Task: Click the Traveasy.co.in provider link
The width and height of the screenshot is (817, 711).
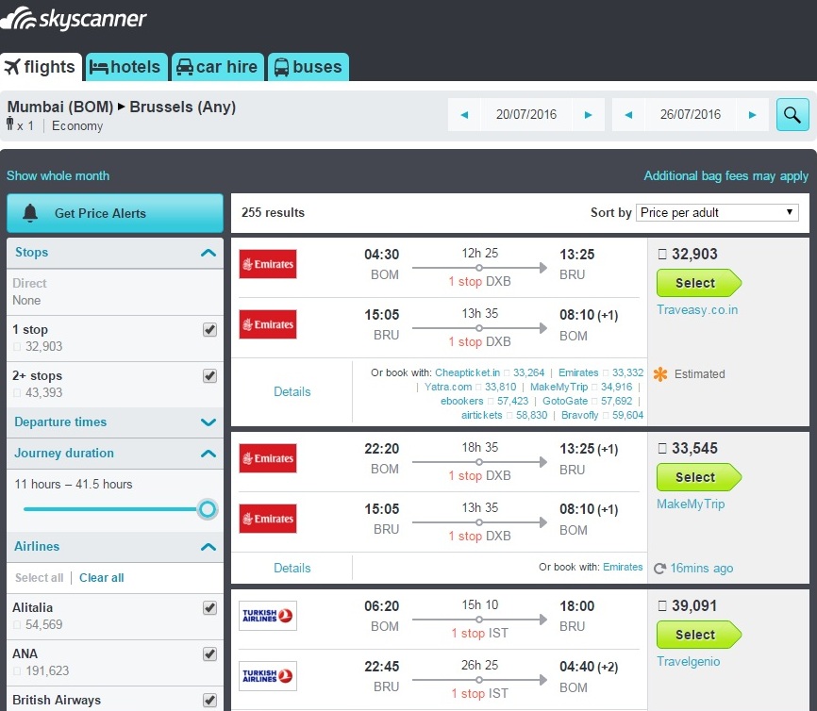Action: [x=697, y=310]
